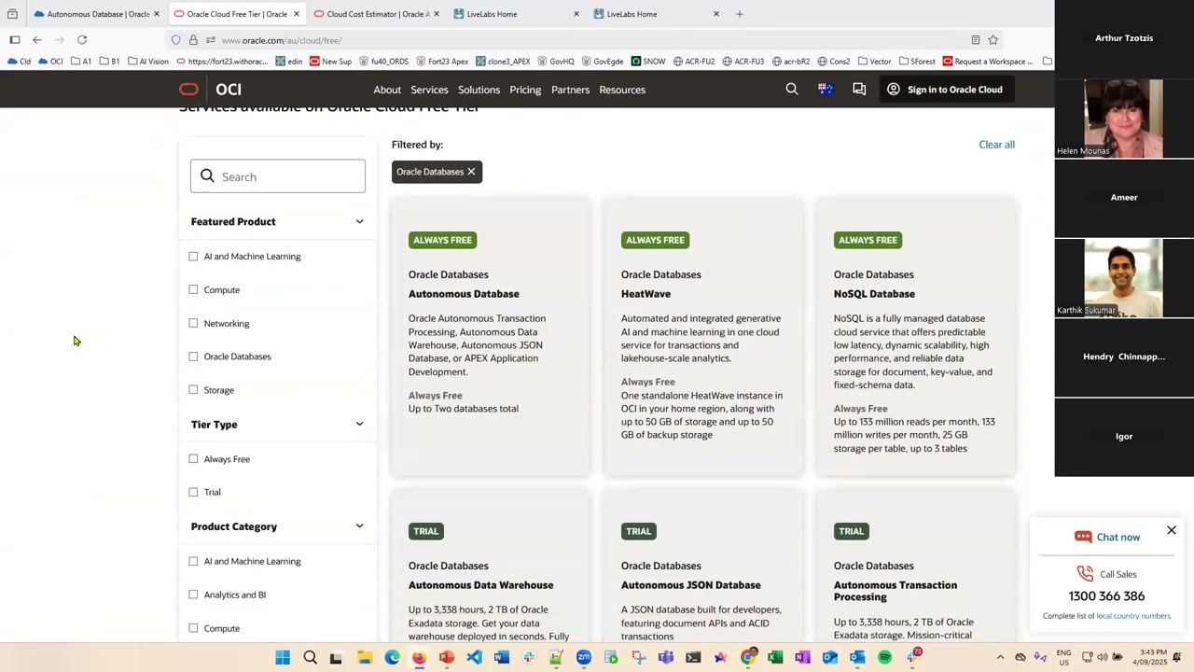
Task: Go back with the browser back arrow
Action: point(37,40)
